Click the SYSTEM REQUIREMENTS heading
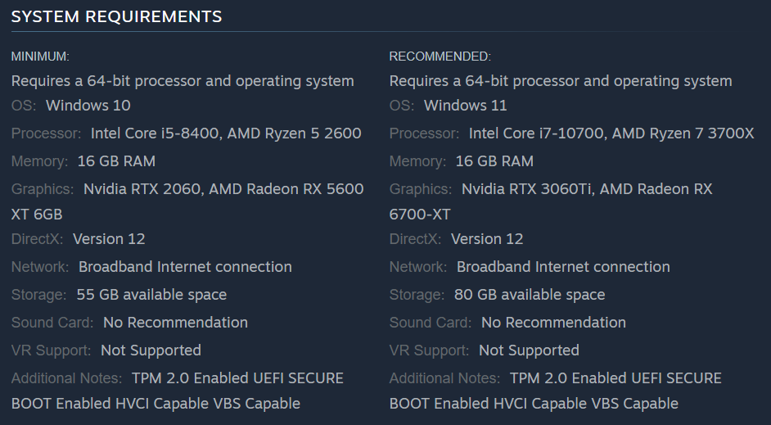The width and height of the screenshot is (771, 425). (116, 16)
